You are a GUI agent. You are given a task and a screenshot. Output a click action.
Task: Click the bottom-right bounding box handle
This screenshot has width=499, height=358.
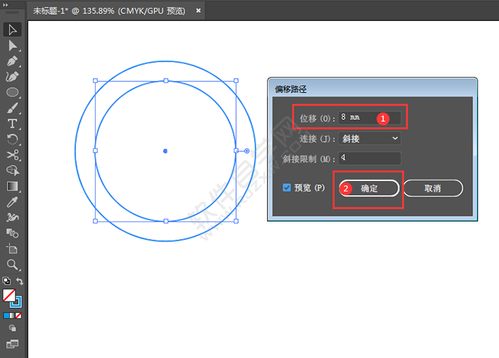[236, 221]
